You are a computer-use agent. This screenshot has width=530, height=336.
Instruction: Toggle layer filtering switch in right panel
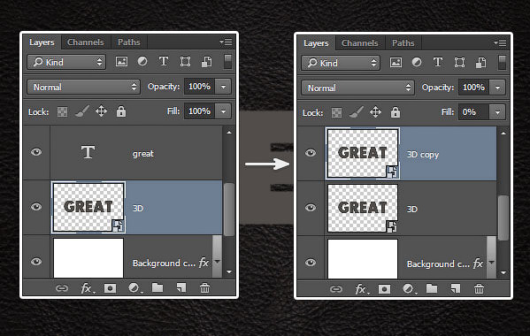503,63
